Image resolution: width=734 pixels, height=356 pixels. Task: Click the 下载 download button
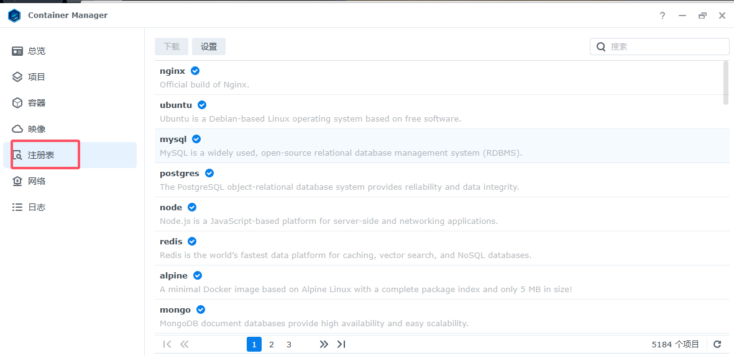(172, 47)
